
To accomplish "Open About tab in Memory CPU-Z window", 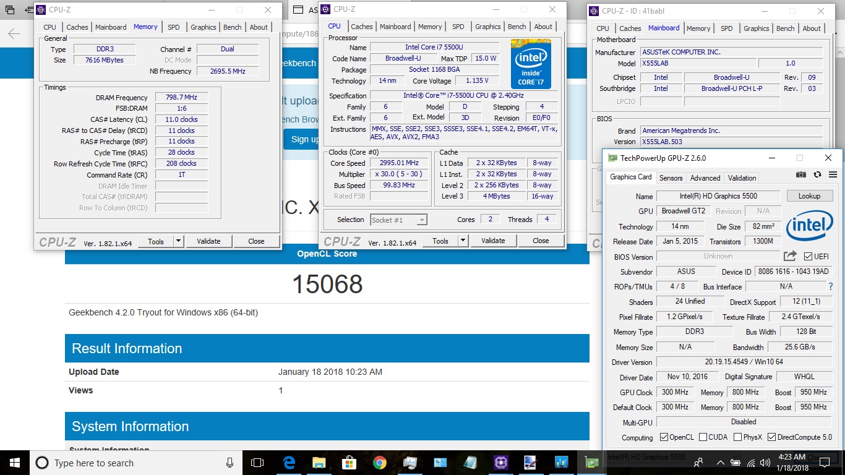I will 259,27.
